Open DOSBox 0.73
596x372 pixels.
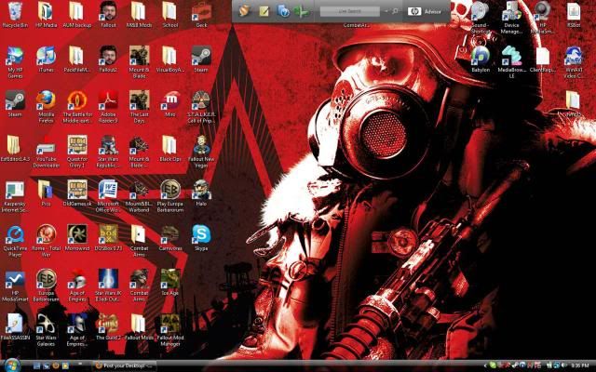click(108, 237)
